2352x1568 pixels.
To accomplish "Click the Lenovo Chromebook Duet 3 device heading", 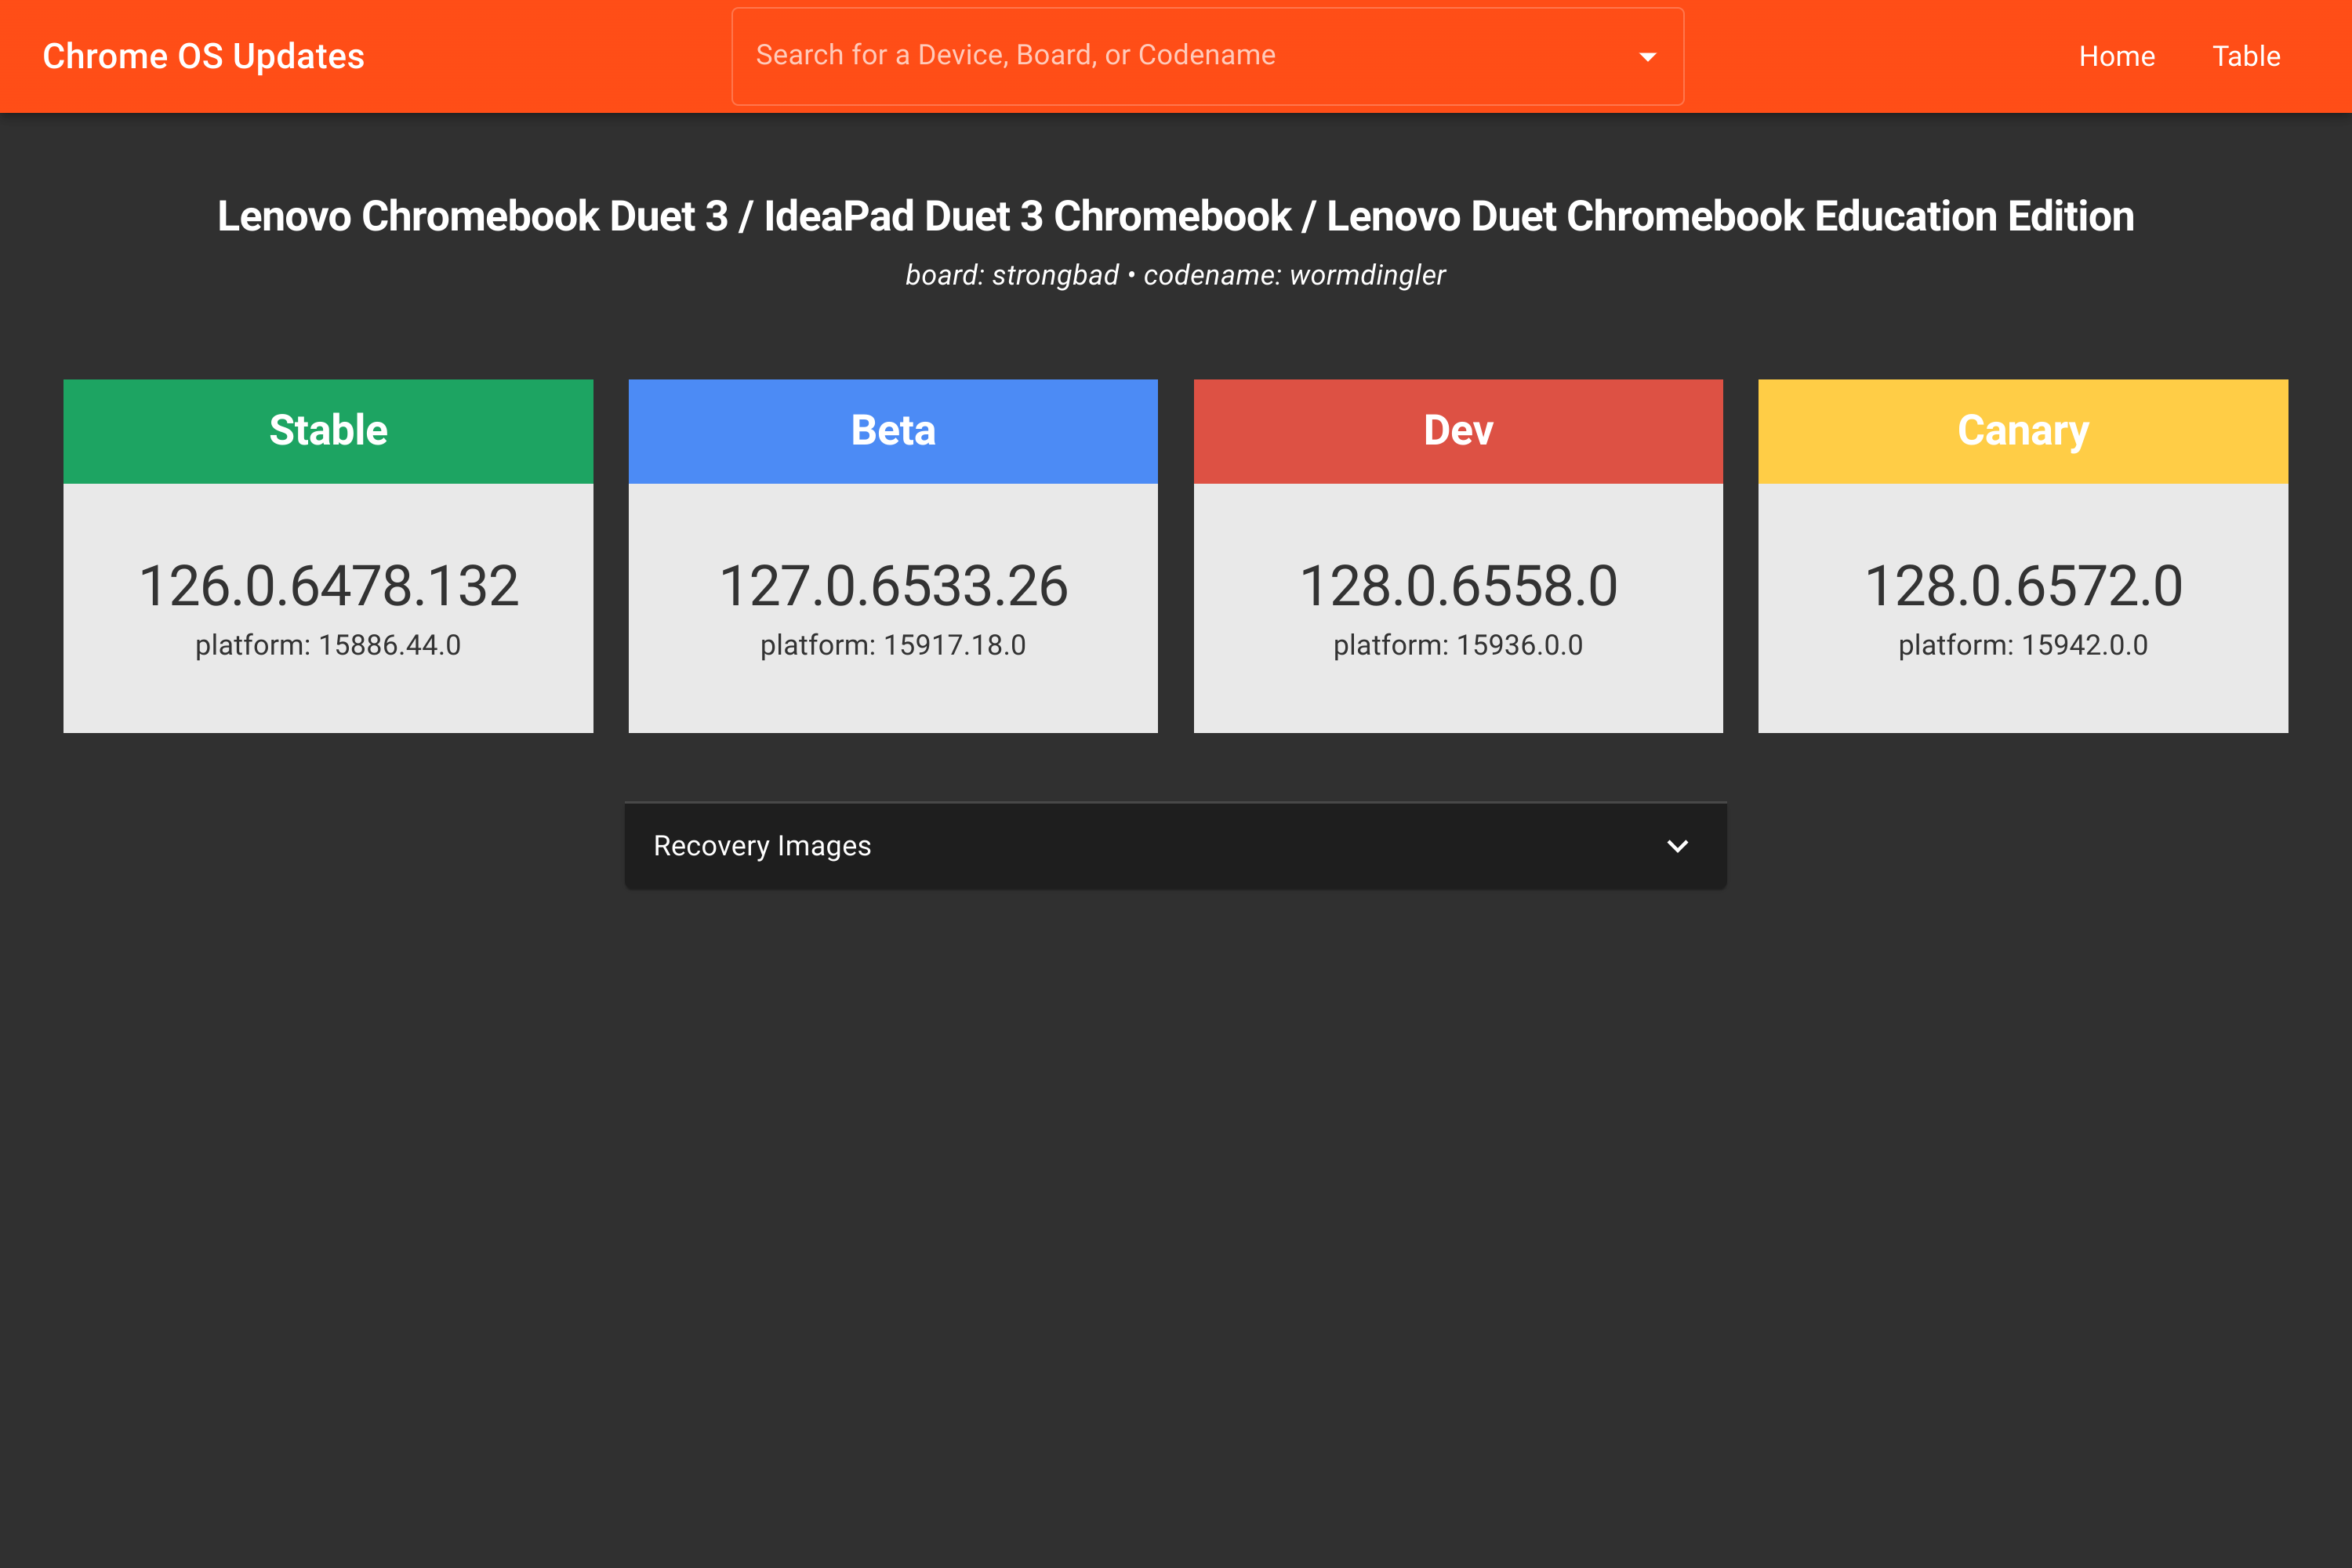I will (x=1175, y=216).
